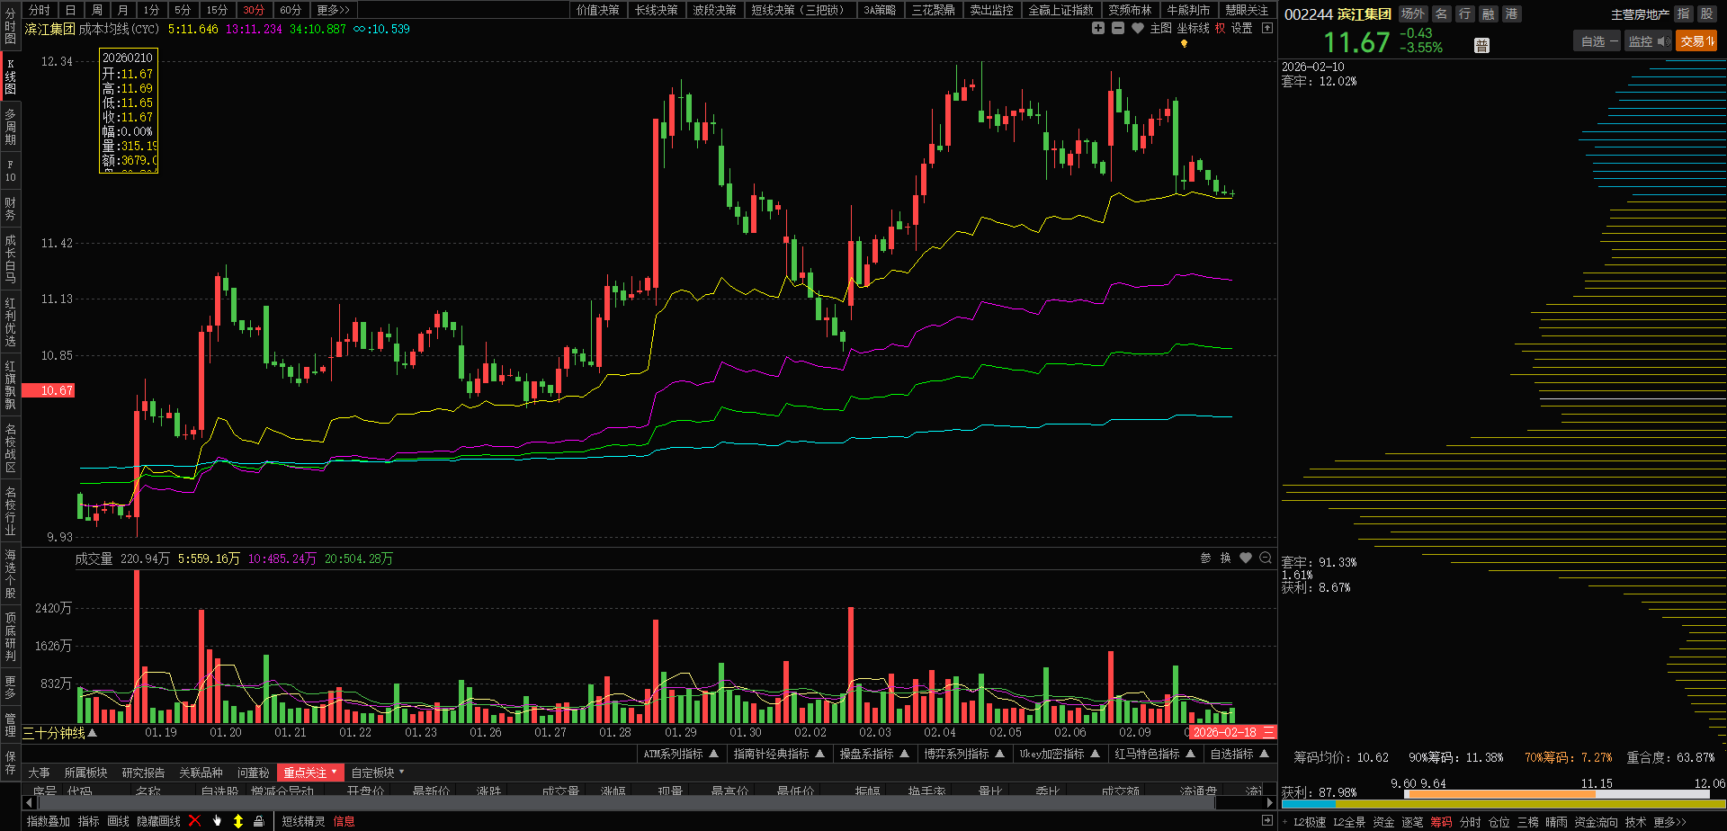Expand 自选指标 indicator list
The image size is (1727, 831).
coord(1239,754)
